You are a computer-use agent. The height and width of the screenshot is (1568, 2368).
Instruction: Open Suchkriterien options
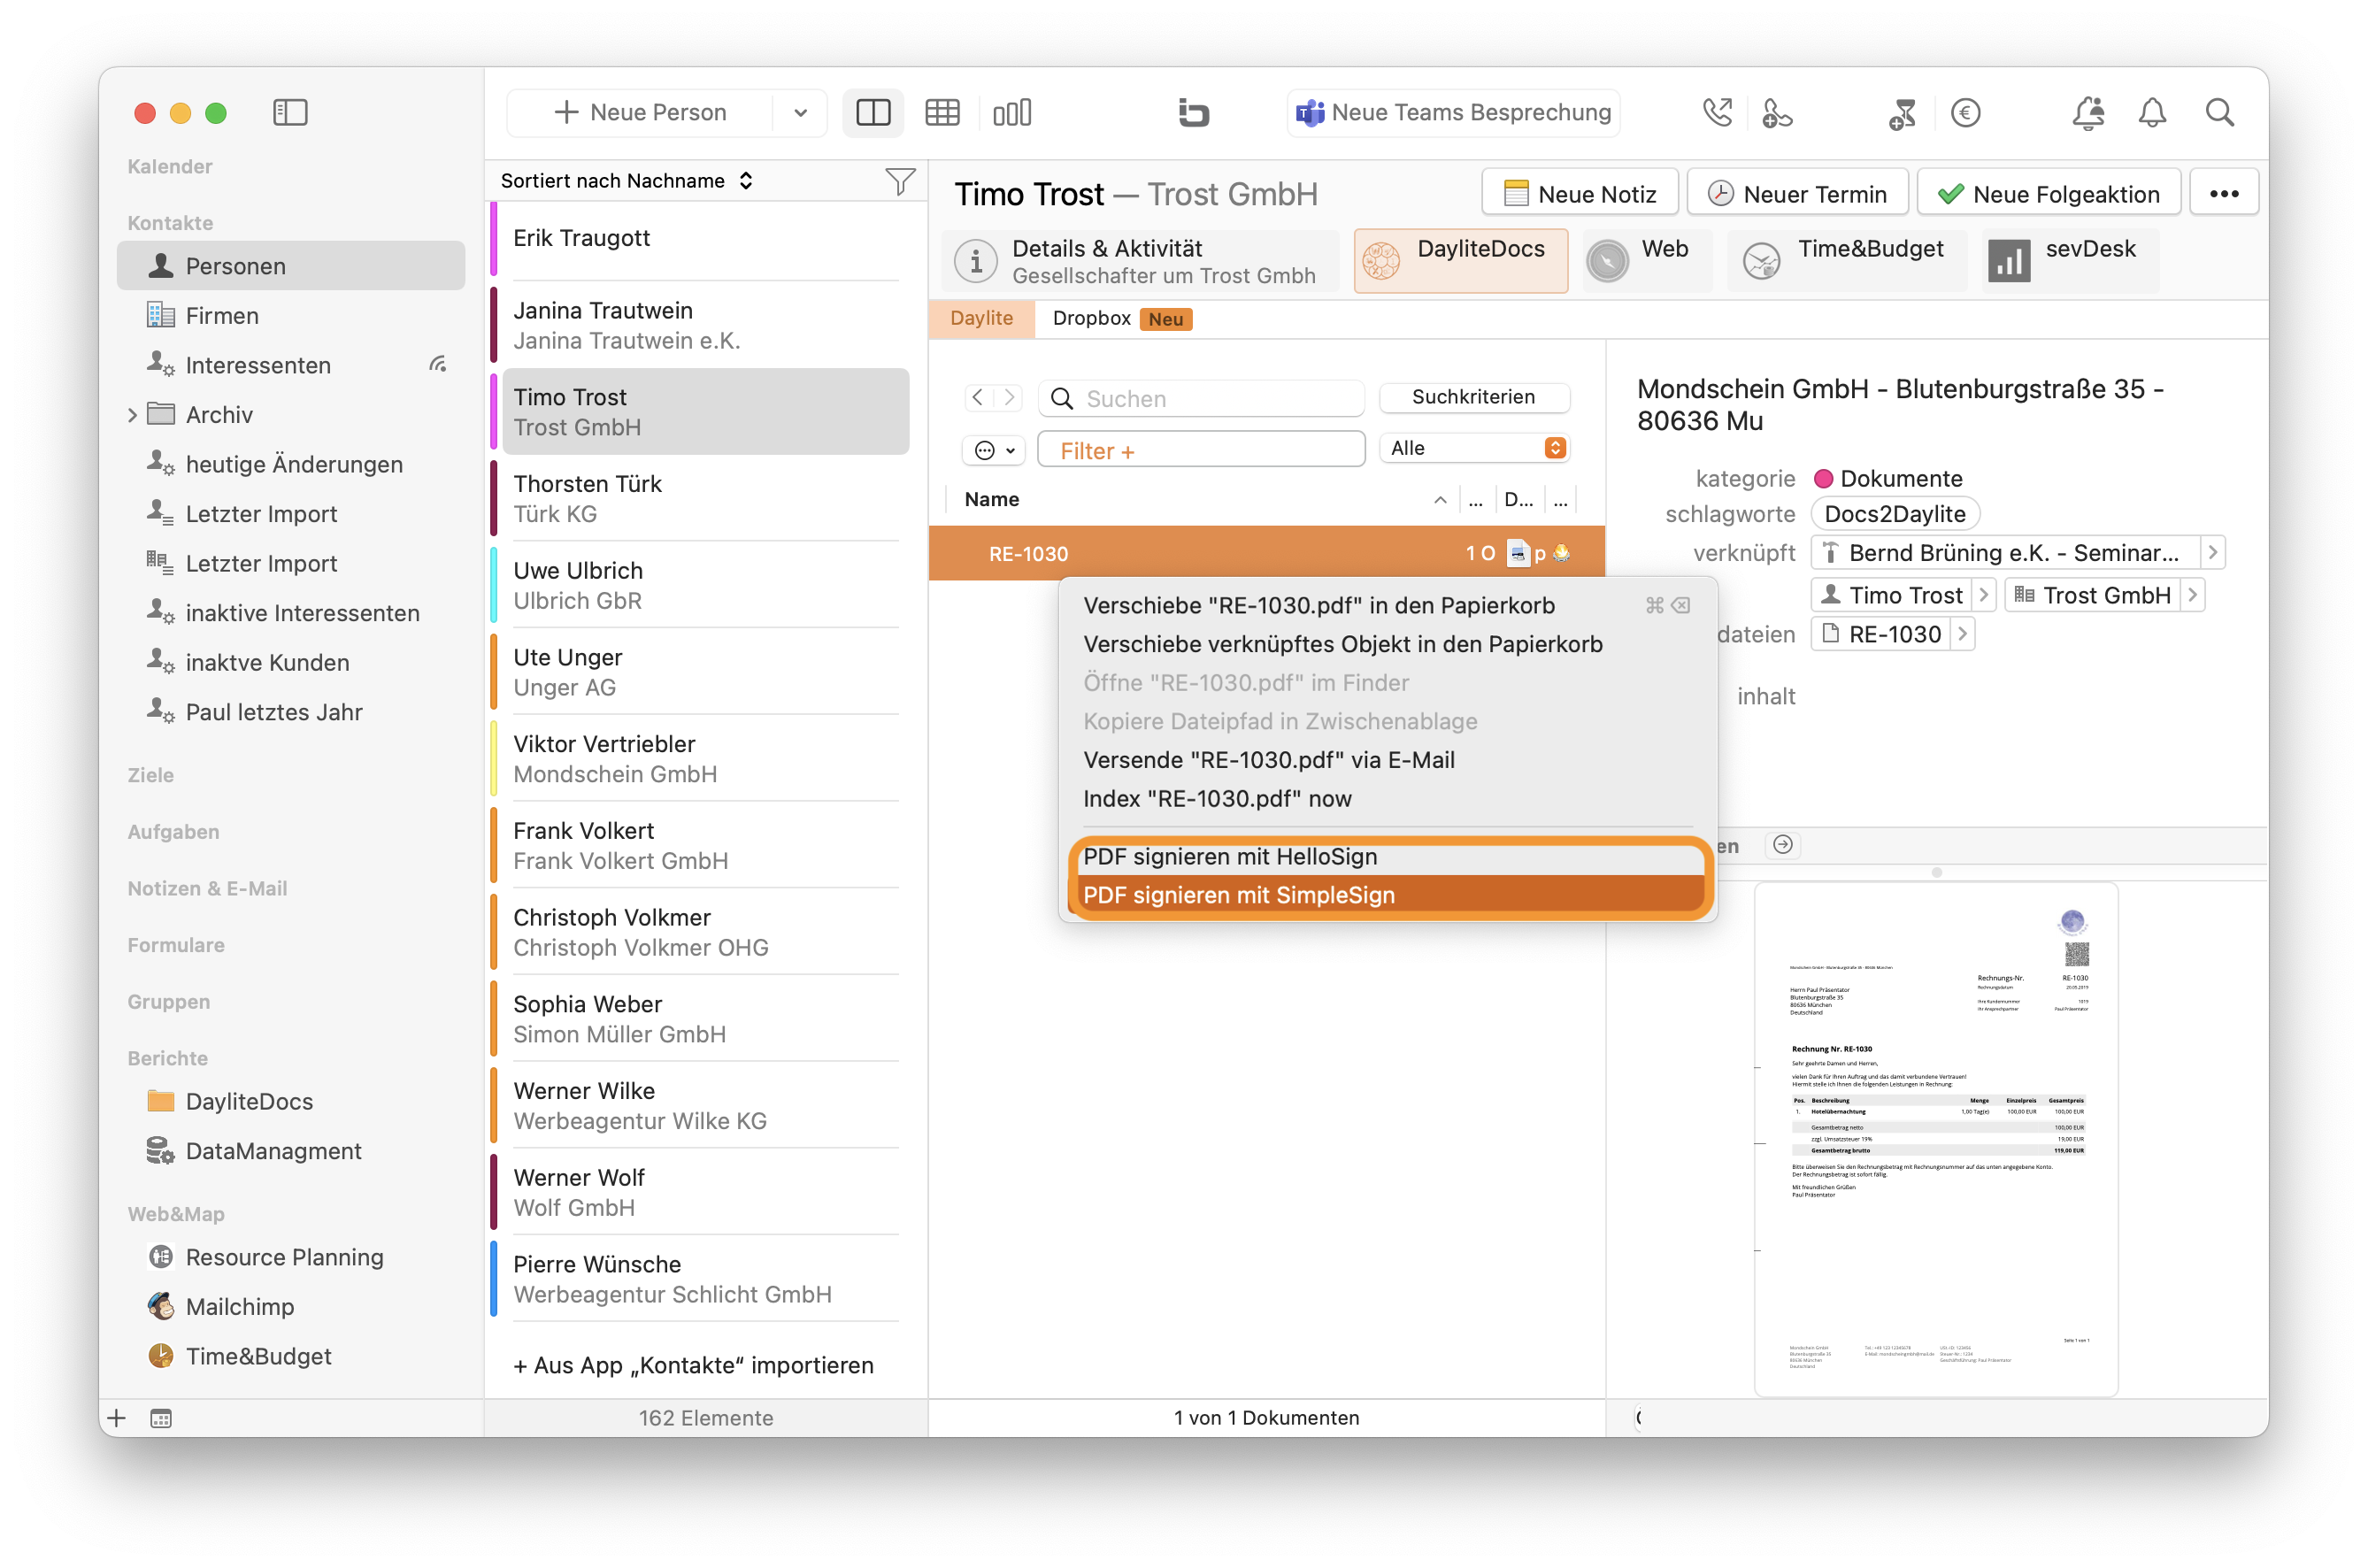point(1473,397)
